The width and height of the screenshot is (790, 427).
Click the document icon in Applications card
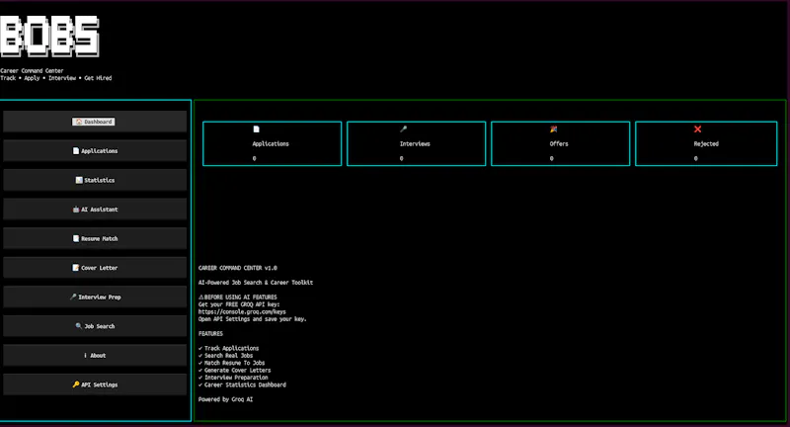coord(256,129)
